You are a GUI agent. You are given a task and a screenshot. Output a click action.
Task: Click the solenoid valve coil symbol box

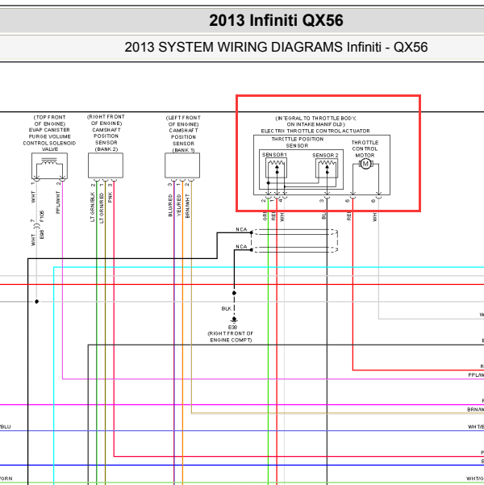tap(49, 165)
